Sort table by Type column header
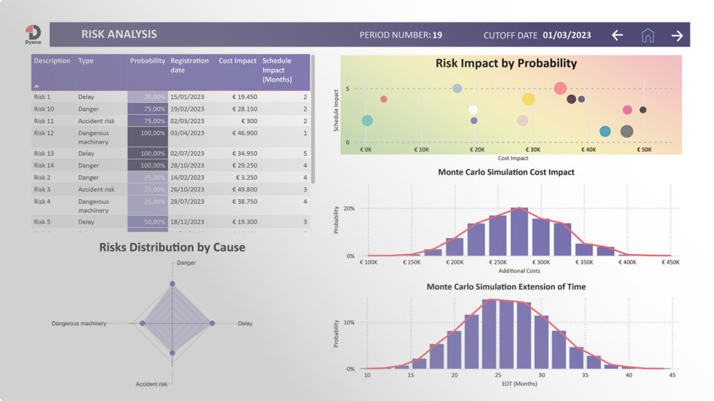The height and width of the screenshot is (401, 714). [86, 61]
